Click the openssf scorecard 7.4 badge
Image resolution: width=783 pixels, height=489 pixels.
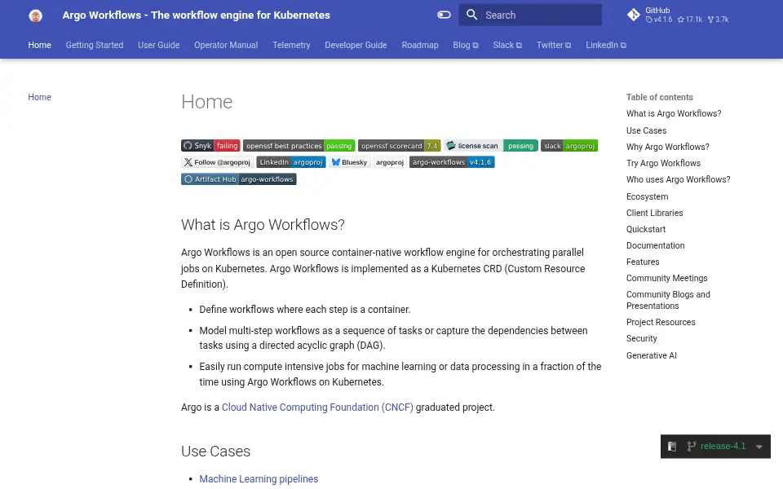pyautogui.click(x=400, y=146)
